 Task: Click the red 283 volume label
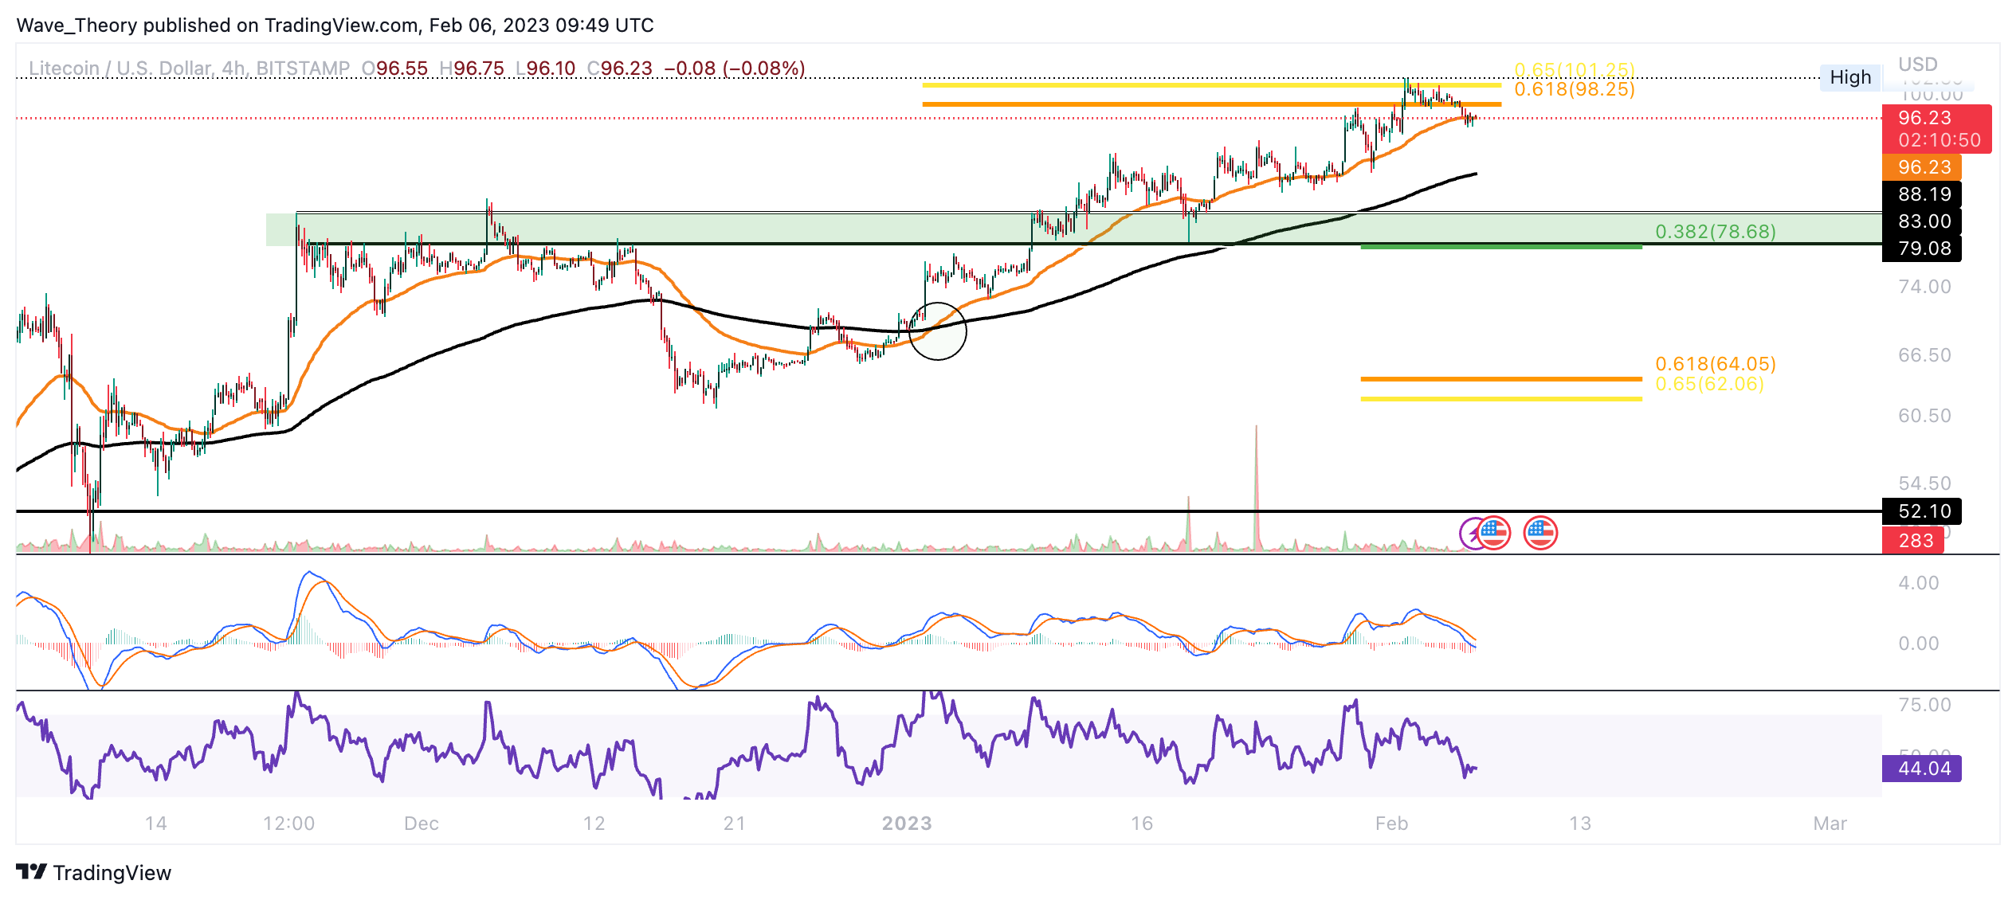(x=1912, y=541)
